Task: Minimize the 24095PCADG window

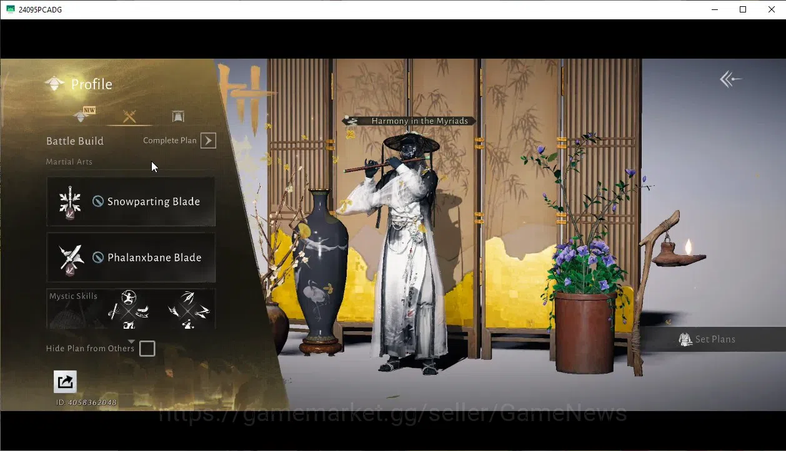Action: tap(714, 9)
